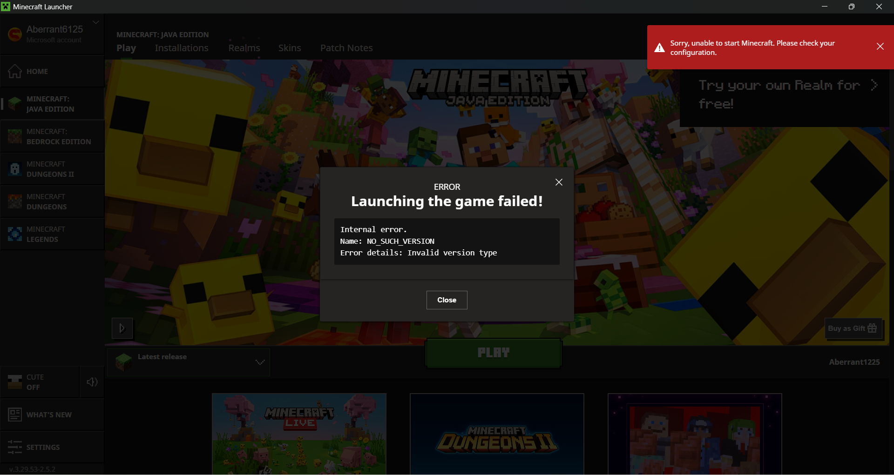Dismiss the red unable-to-start notification
This screenshot has height=475, width=894.
[x=880, y=47]
